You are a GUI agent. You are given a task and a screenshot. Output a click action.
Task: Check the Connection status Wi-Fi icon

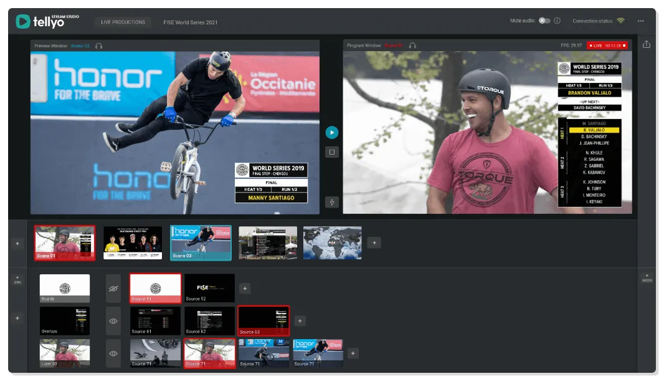[x=620, y=21]
